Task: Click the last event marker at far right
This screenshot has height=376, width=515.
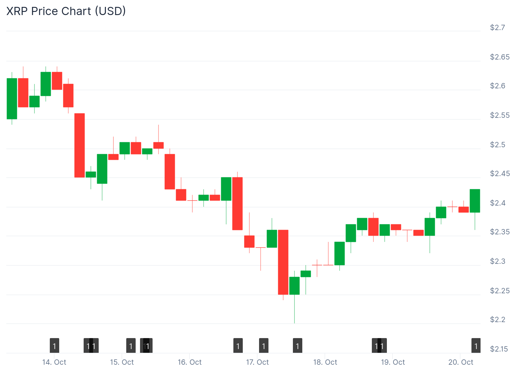Action: 476,346
